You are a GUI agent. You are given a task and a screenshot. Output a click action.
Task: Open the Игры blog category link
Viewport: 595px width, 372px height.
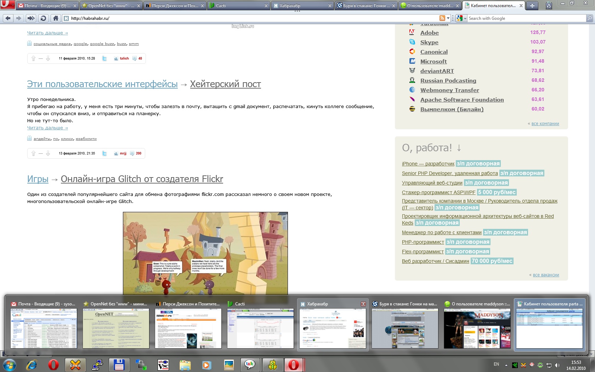[x=38, y=179]
